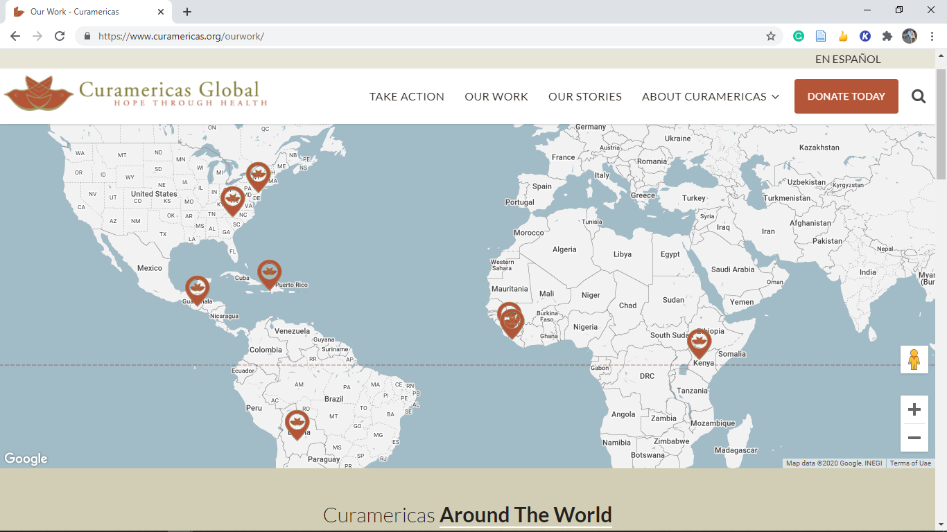Open the Our Stories menu item

tap(585, 96)
